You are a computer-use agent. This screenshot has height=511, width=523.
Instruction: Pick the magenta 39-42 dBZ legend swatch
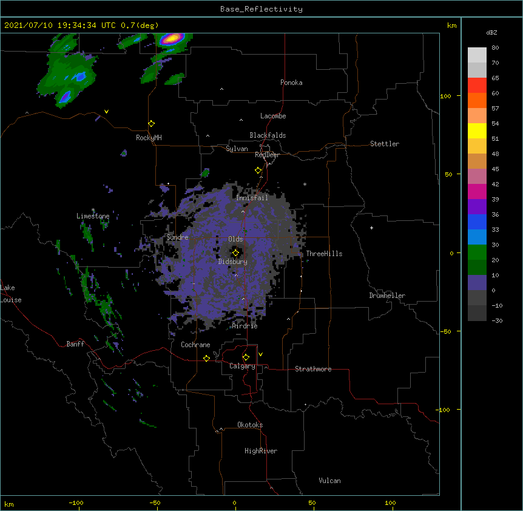coord(477,191)
